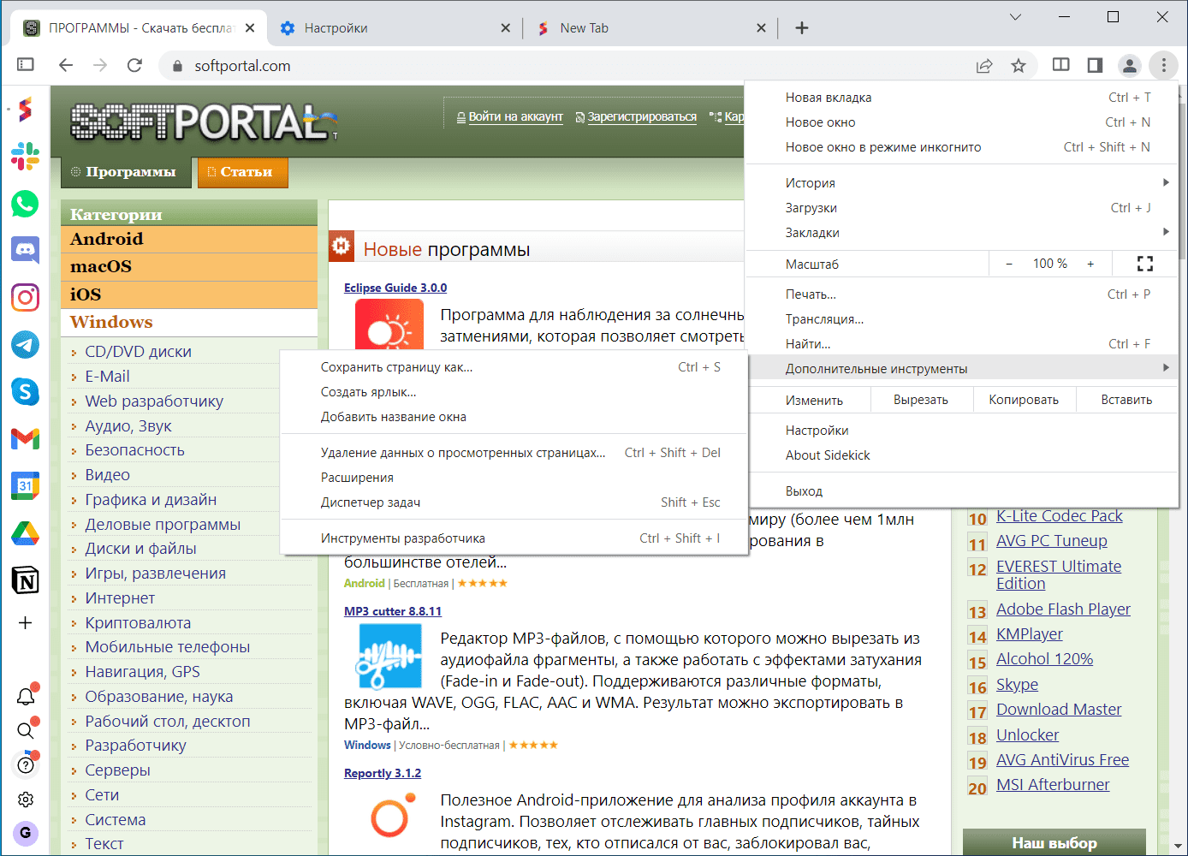This screenshot has width=1188, height=856.
Task: Share this page using the address bar icon
Action: point(984,66)
